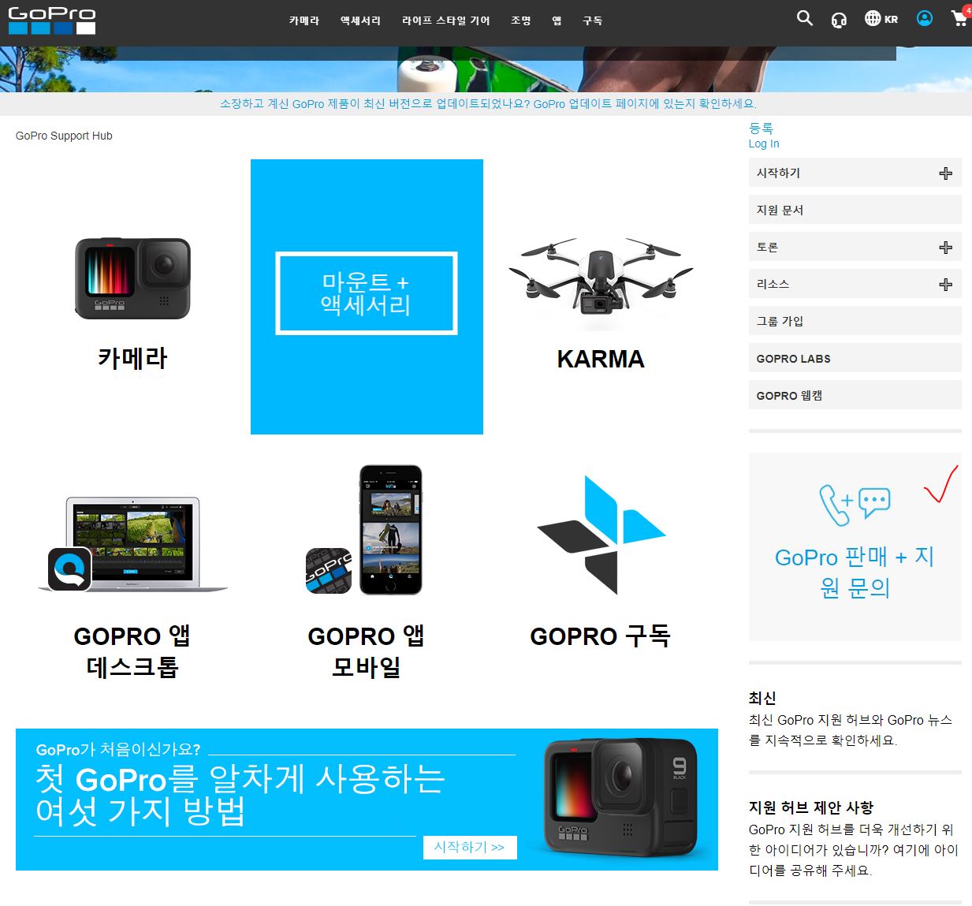
Task: Open the 액세서리 top menu
Action: 360,21
